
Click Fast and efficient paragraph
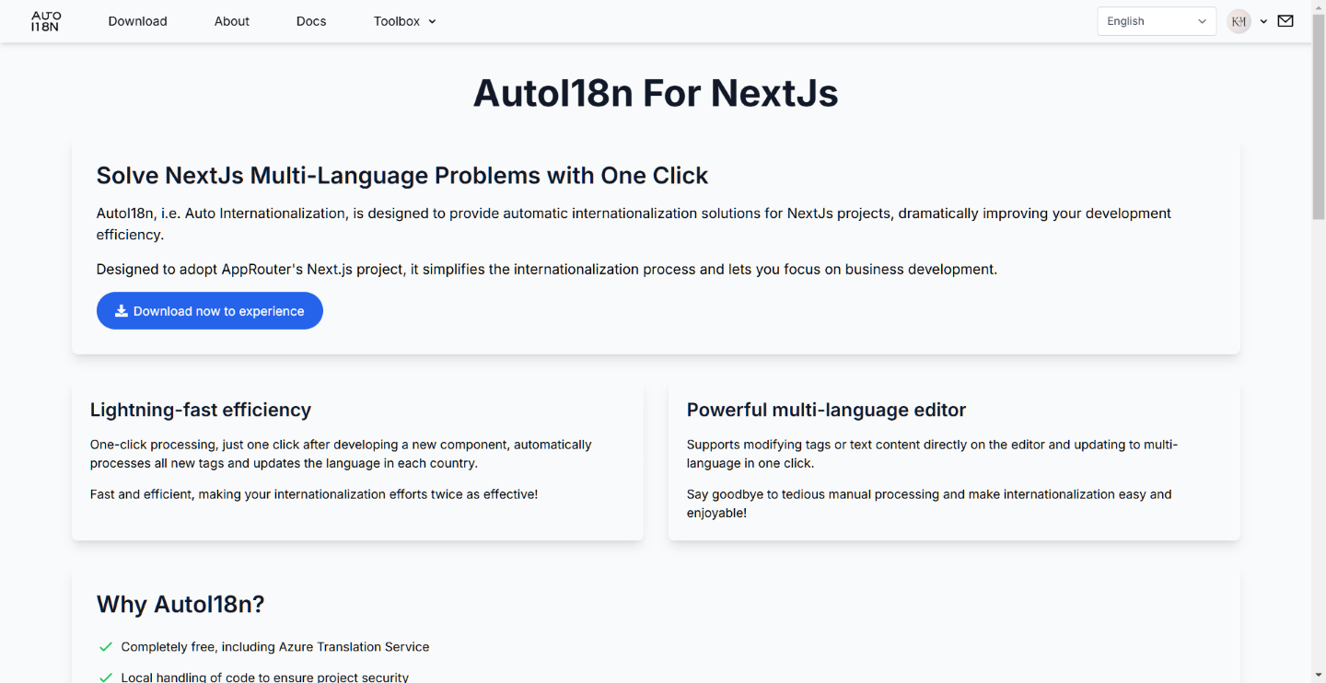[314, 494]
